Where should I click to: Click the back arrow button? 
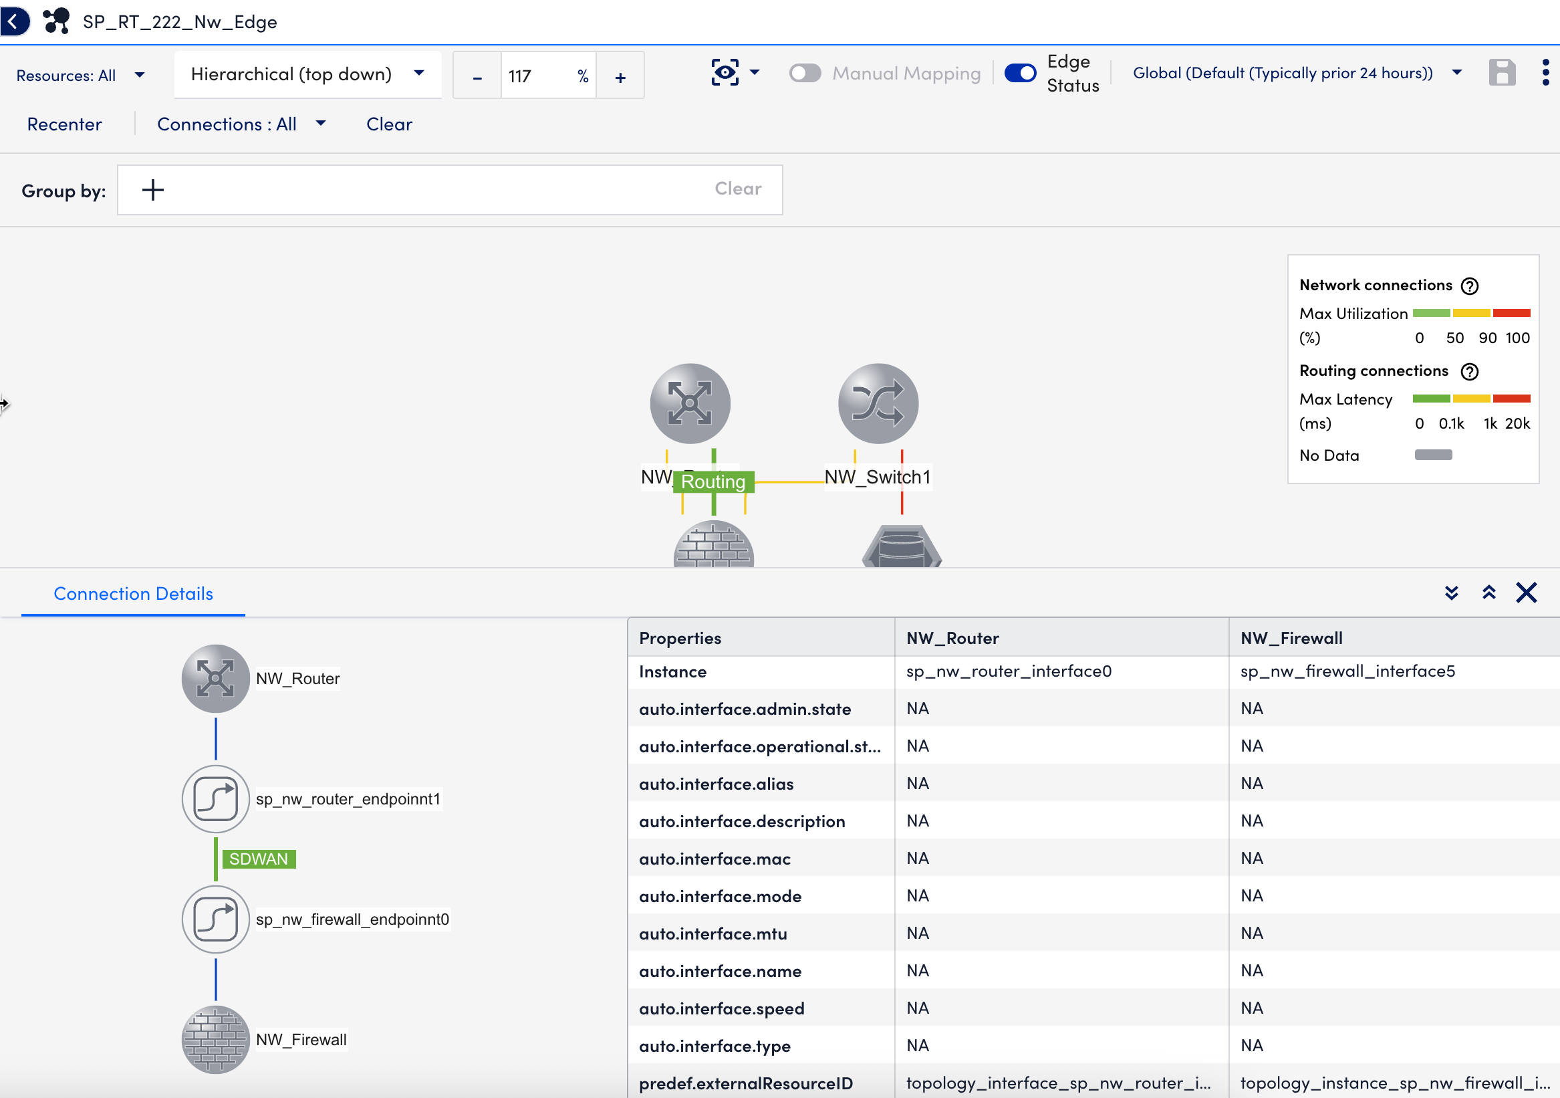[13, 21]
